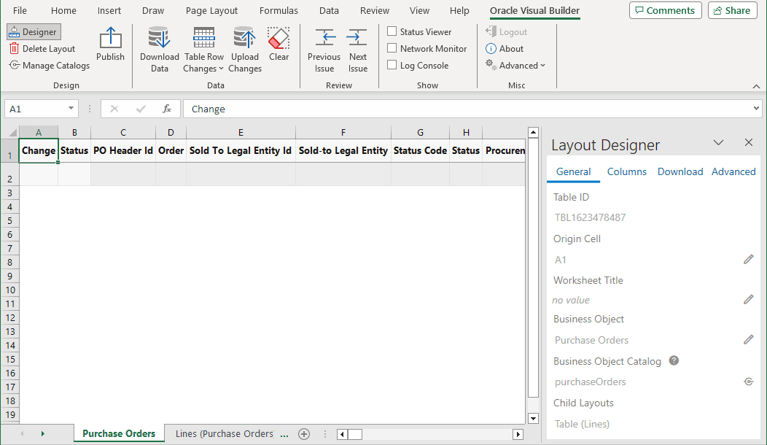This screenshot has width=767, height=445.
Task: Open the Comments panel
Action: tap(665, 10)
